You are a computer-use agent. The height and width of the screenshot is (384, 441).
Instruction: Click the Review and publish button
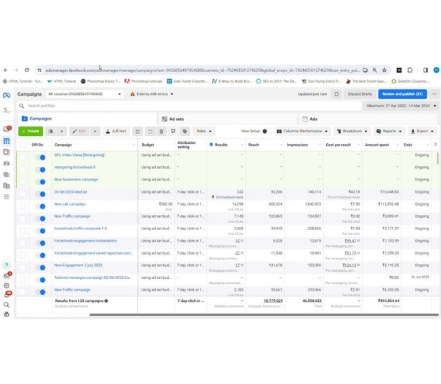pos(402,94)
